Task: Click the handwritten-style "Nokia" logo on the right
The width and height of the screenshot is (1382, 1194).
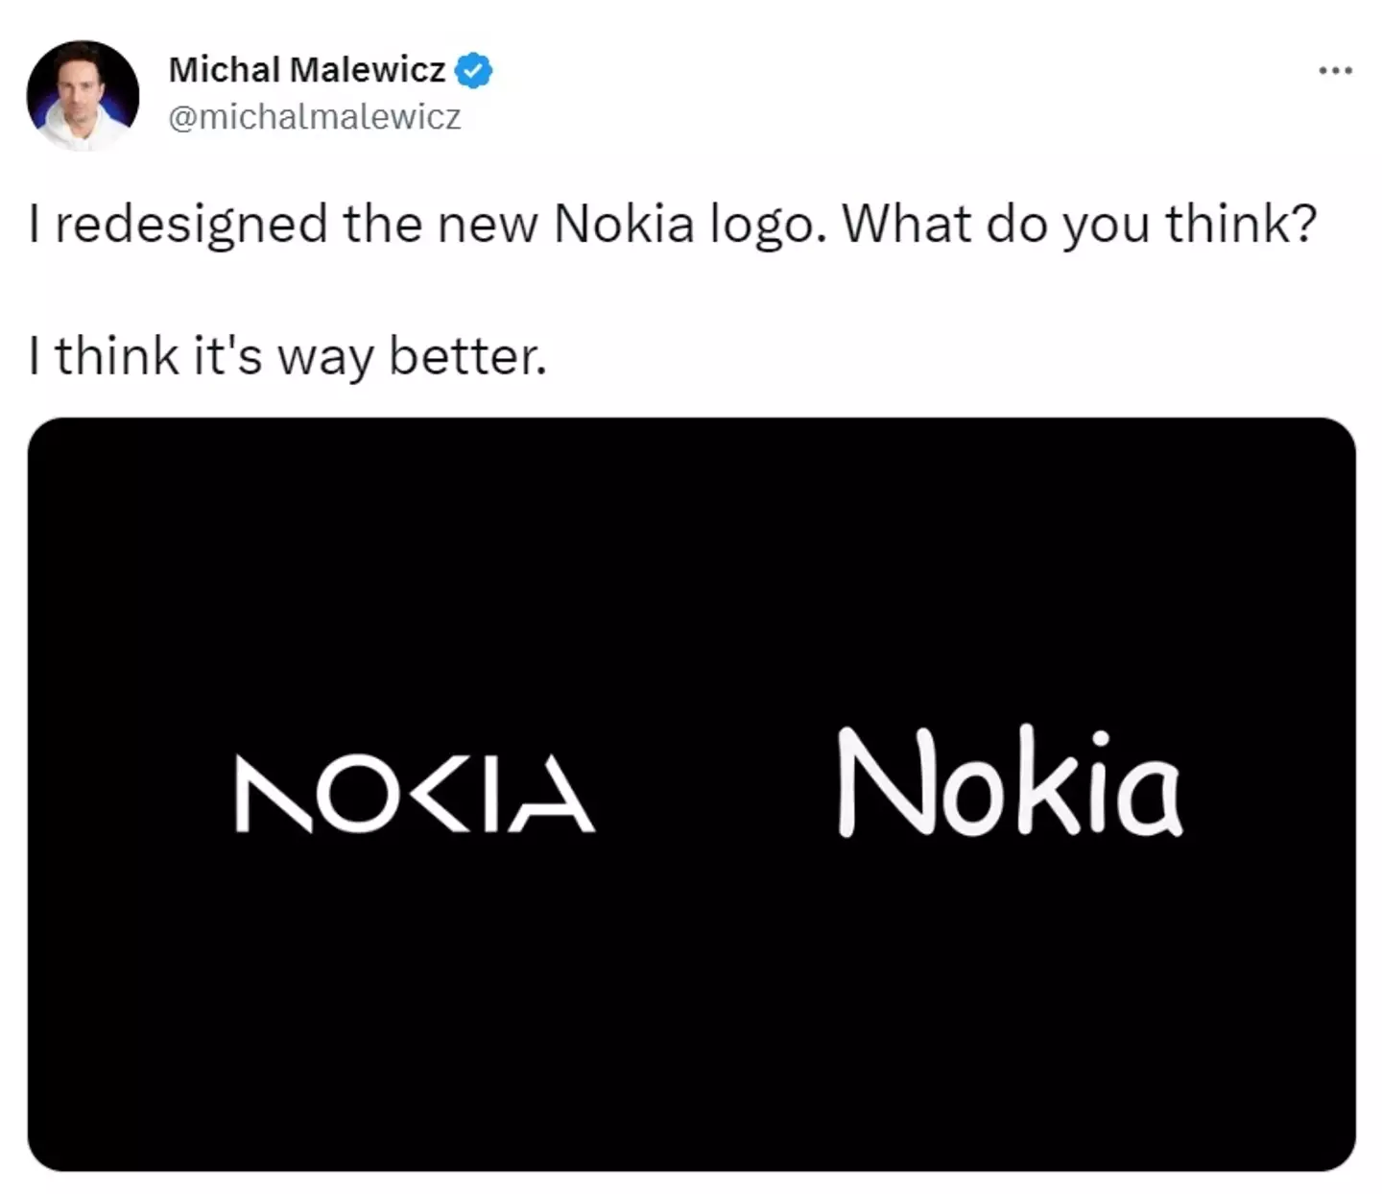Action: click(1010, 782)
